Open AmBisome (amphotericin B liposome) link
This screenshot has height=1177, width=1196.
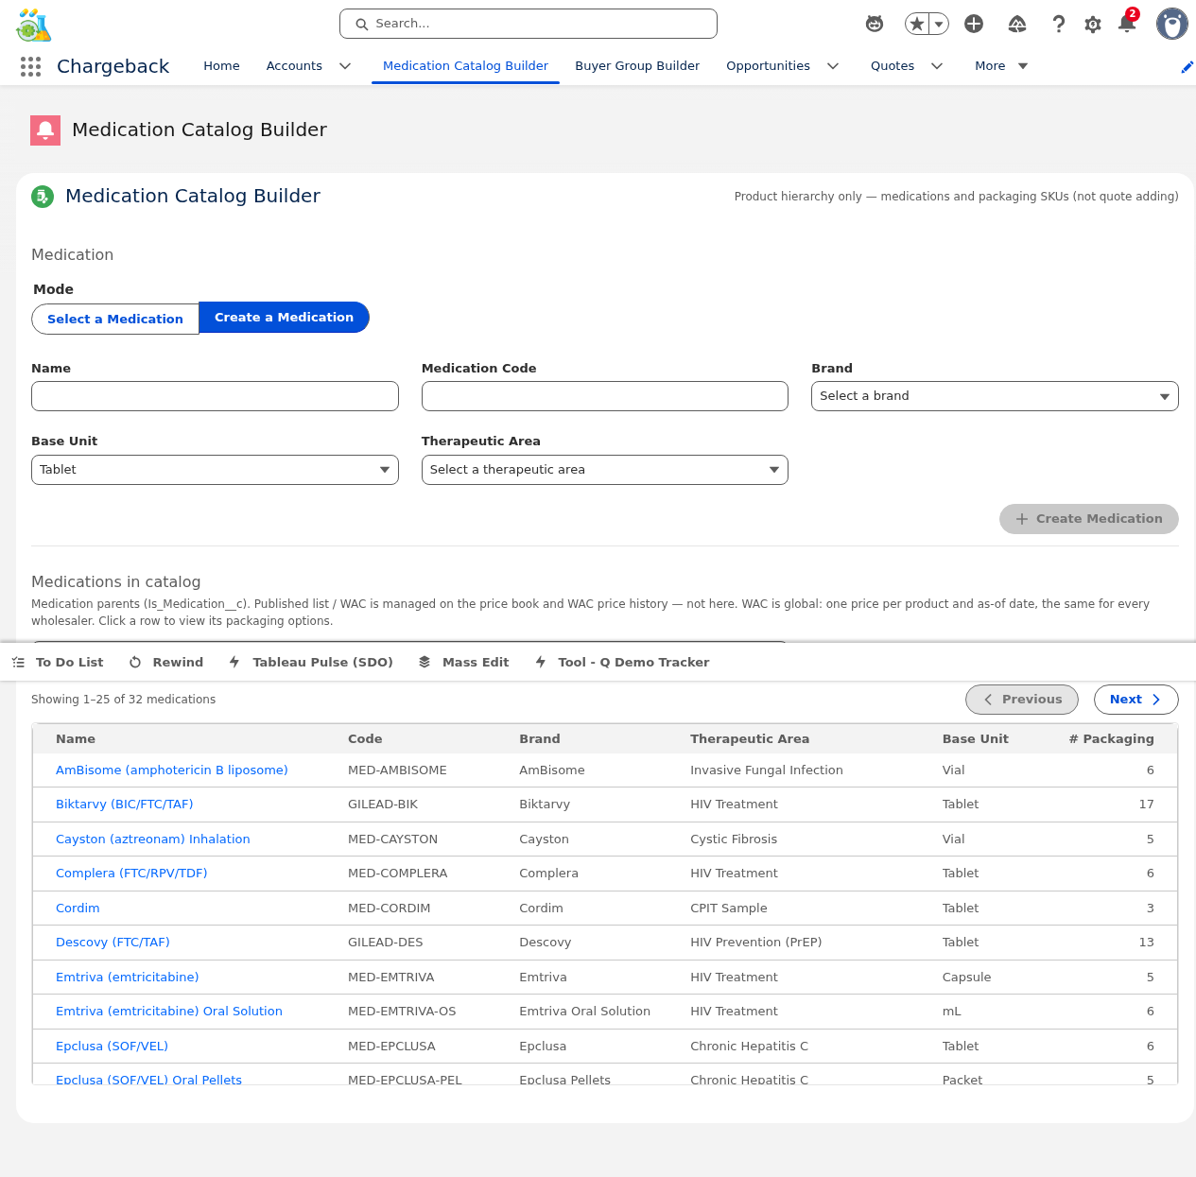coord(171,770)
